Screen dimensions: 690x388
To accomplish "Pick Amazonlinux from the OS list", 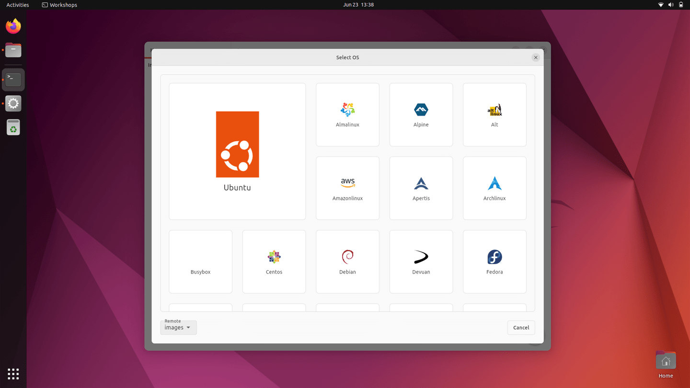I will coord(347,188).
